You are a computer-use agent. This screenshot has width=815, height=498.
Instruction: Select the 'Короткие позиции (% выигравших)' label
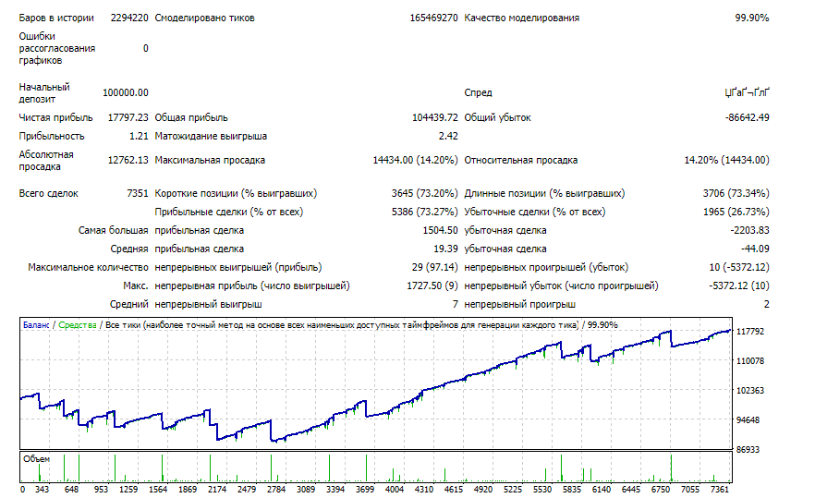pos(236,193)
